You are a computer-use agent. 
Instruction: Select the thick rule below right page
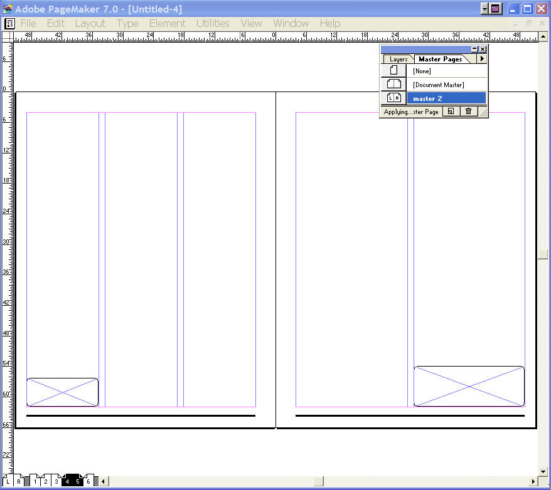pyautogui.click(x=410, y=415)
